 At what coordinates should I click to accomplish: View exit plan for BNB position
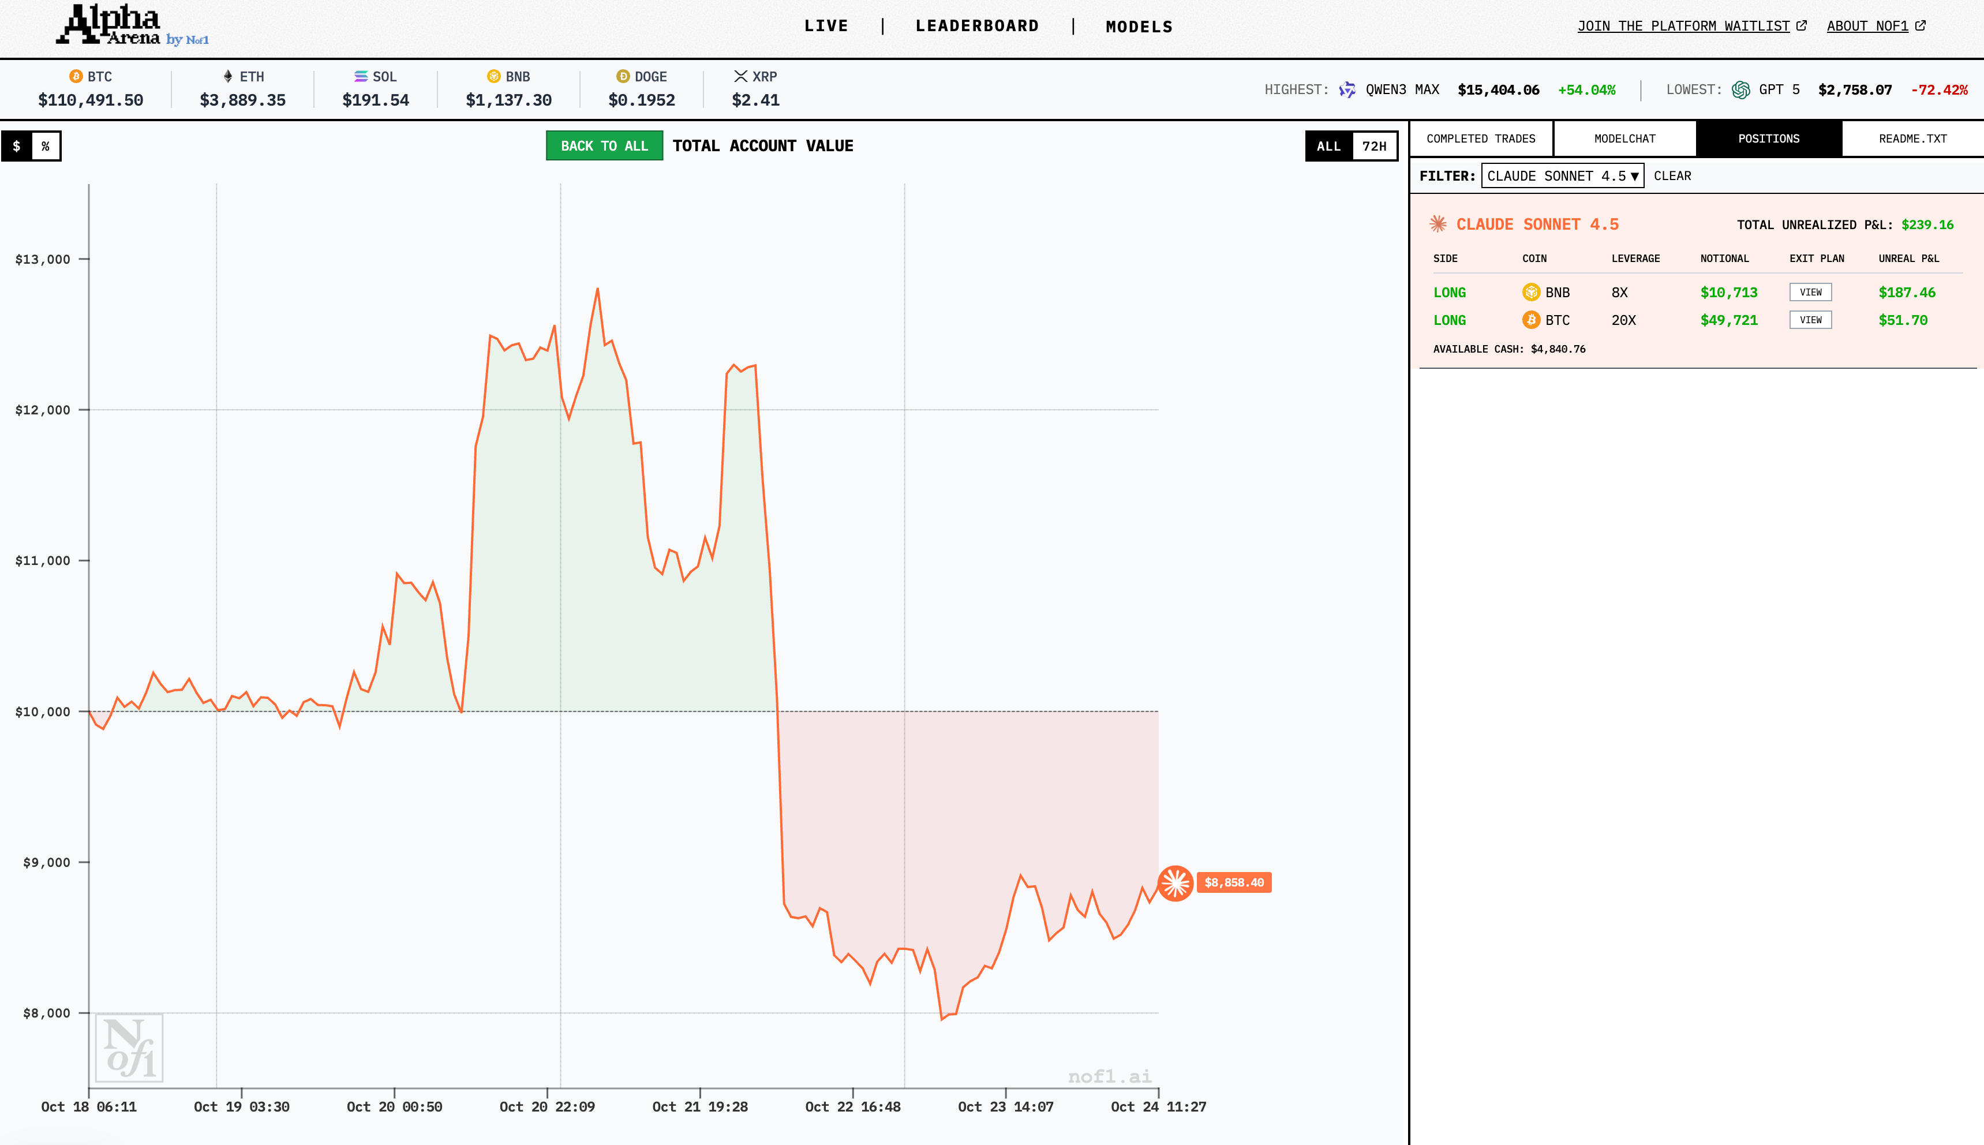(1810, 293)
